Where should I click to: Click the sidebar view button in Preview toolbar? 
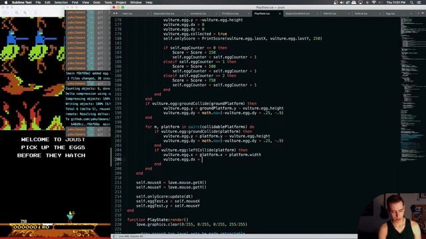click(6, 13)
